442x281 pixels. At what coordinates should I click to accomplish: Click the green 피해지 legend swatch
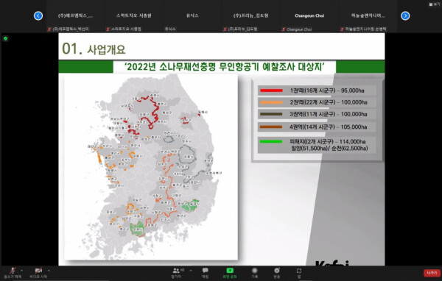(x=271, y=141)
